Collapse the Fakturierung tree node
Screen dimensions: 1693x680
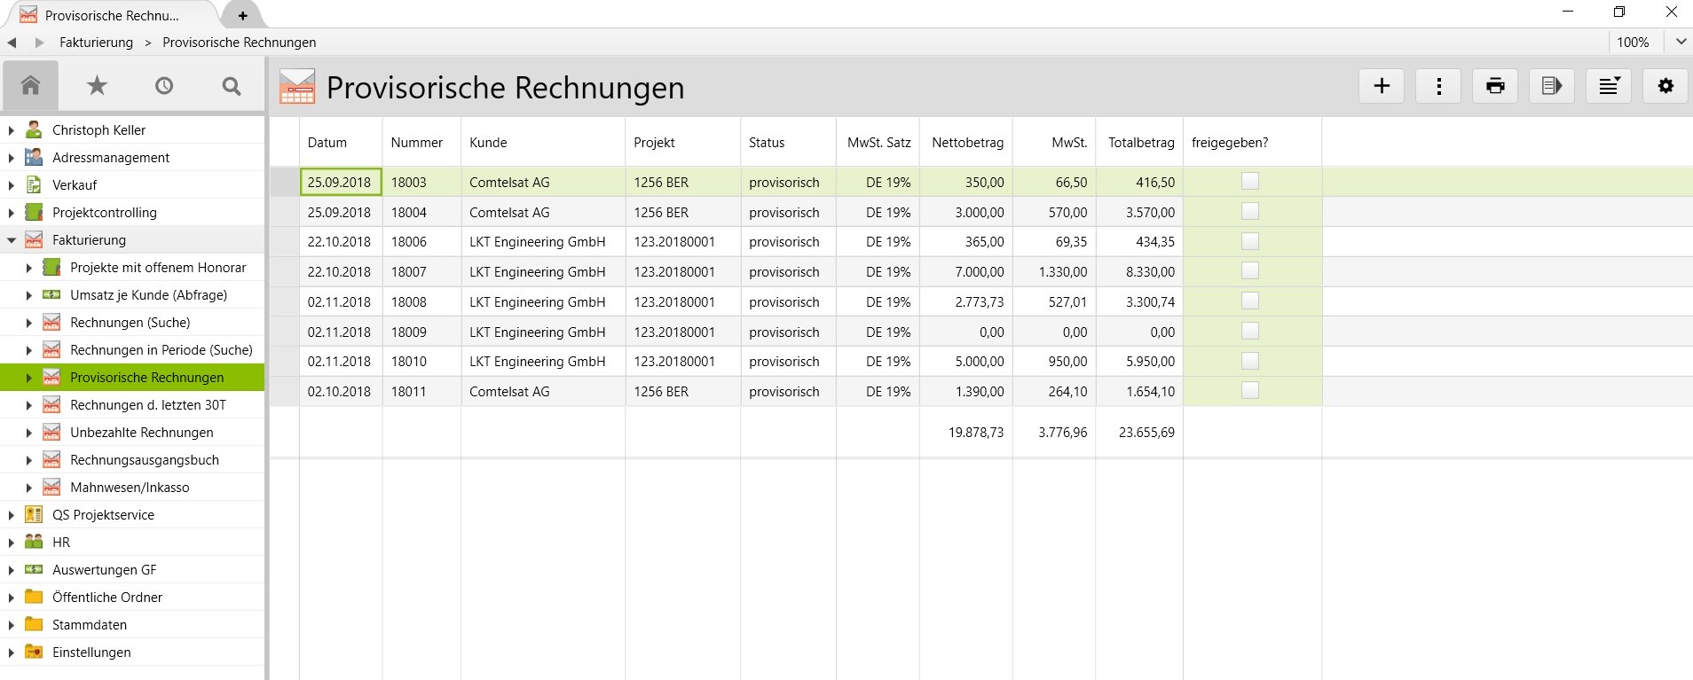point(12,240)
